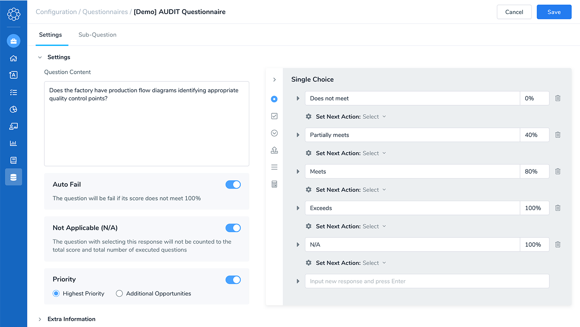
Task: Expand the 'Does not meet' response triangle
Action: [298, 98]
